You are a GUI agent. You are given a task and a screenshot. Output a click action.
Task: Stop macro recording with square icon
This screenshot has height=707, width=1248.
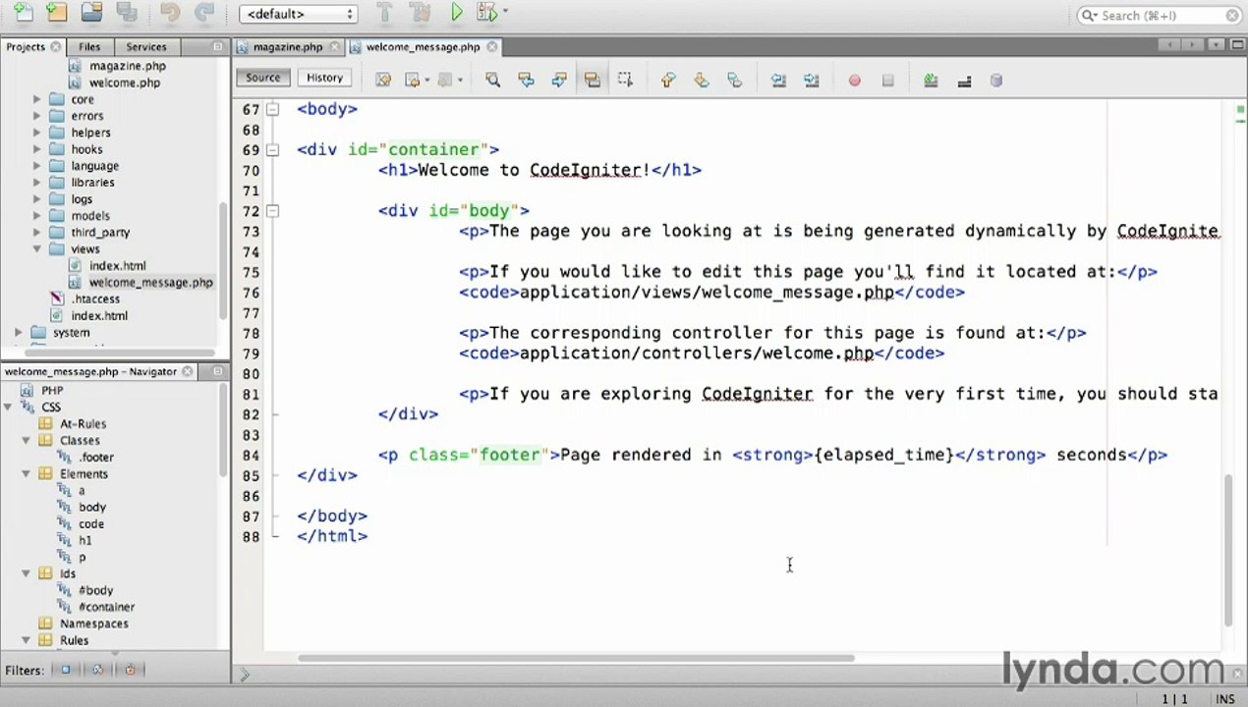click(x=887, y=81)
